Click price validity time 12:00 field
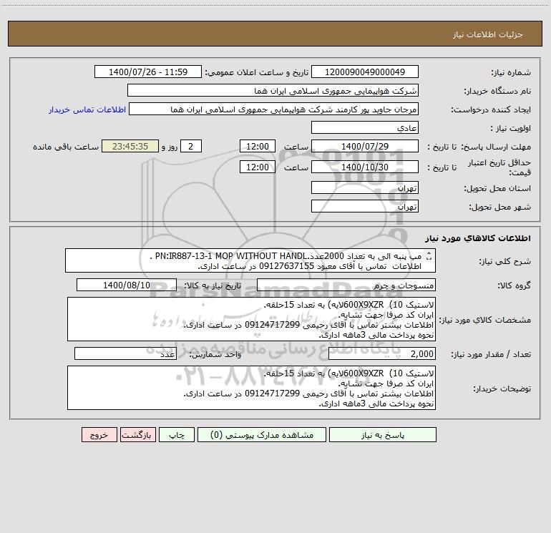This screenshot has width=551, height=533. pyautogui.click(x=257, y=167)
